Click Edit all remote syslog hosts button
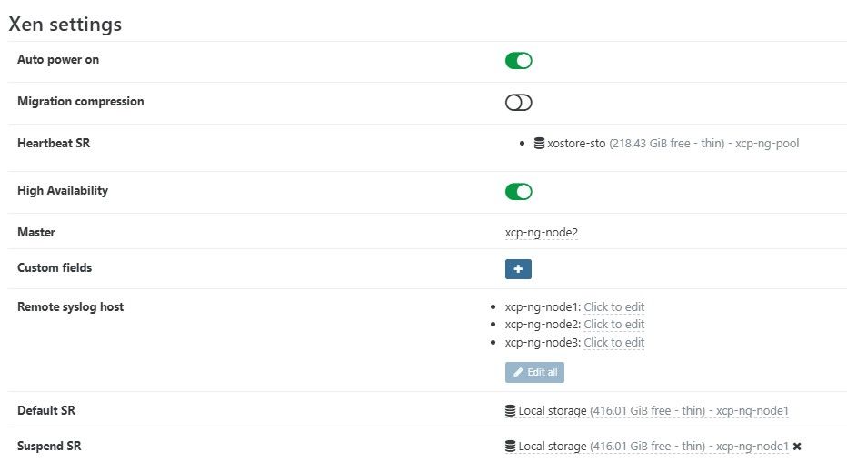 [534, 372]
